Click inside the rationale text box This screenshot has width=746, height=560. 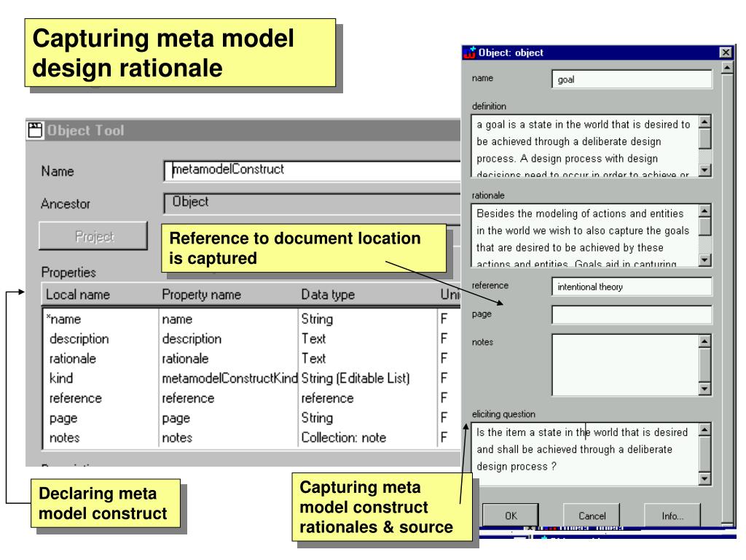click(x=585, y=236)
